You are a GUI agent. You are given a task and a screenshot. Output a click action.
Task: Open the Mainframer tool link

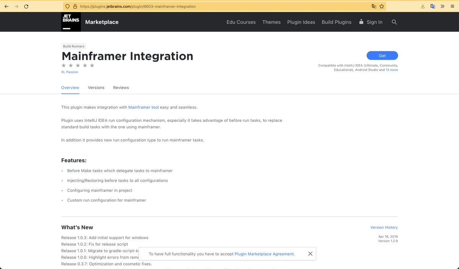(x=143, y=108)
